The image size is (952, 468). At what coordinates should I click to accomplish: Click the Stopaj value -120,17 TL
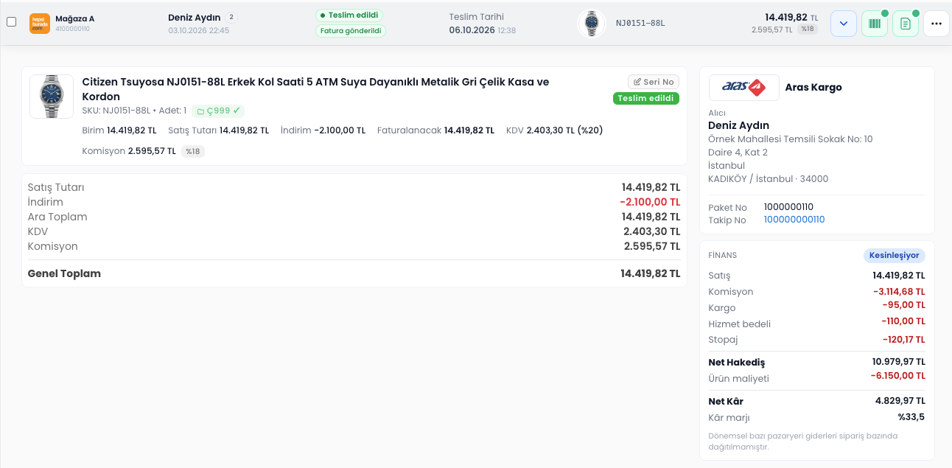(903, 340)
